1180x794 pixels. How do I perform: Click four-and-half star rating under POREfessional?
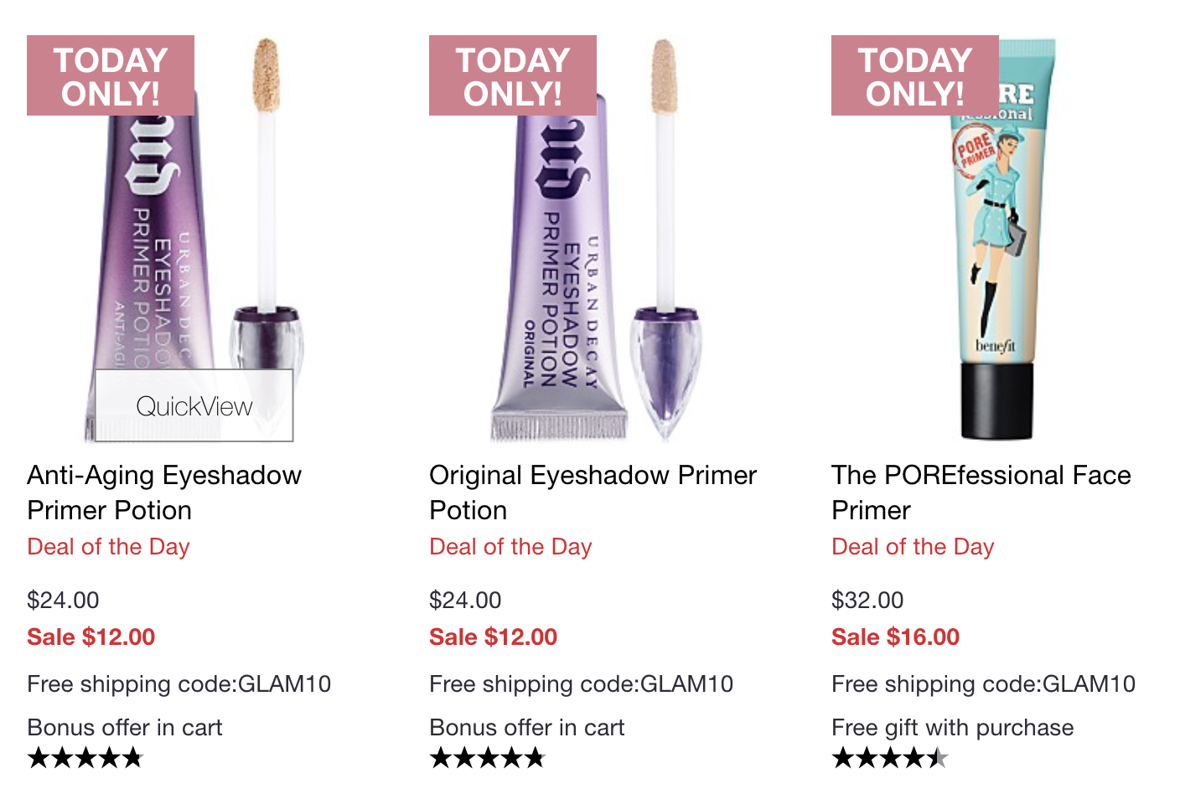890,759
